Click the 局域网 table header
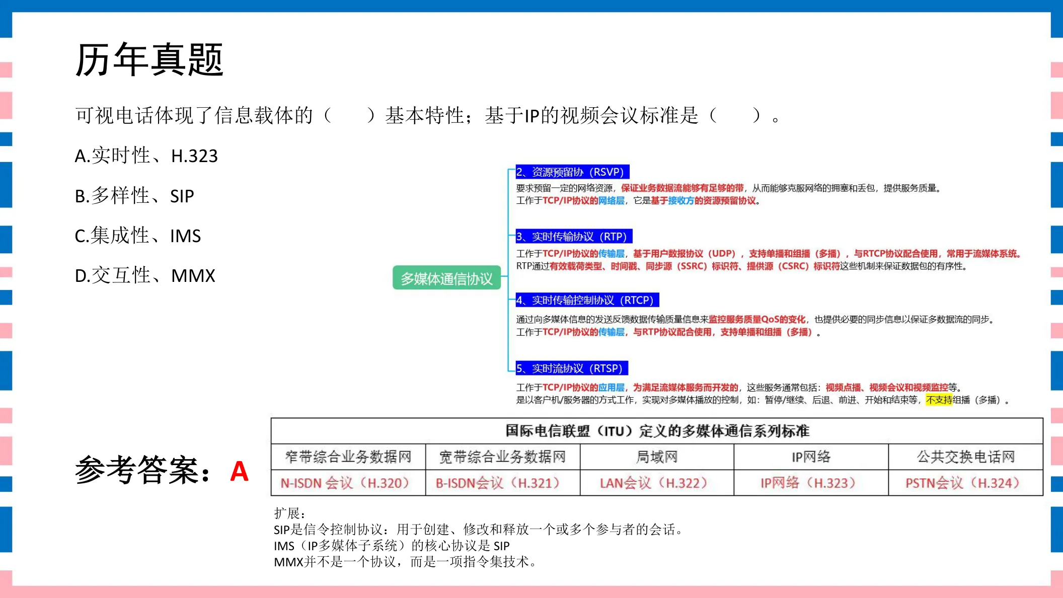 (x=657, y=457)
